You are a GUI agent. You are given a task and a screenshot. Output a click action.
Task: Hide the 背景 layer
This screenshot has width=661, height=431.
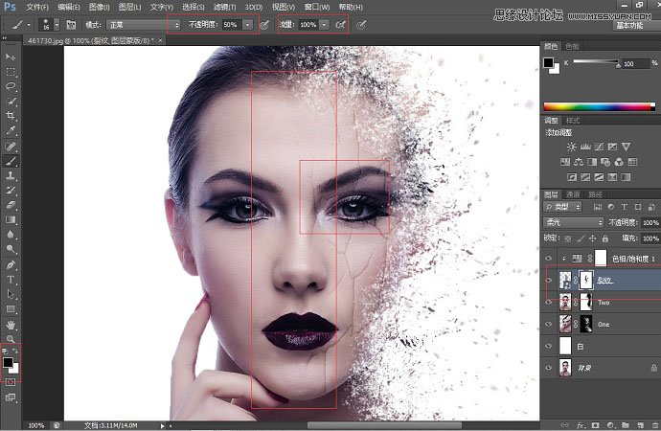pyautogui.click(x=548, y=370)
